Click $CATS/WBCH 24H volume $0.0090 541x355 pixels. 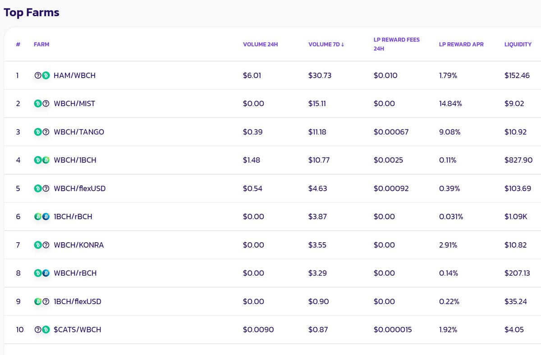pos(258,330)
